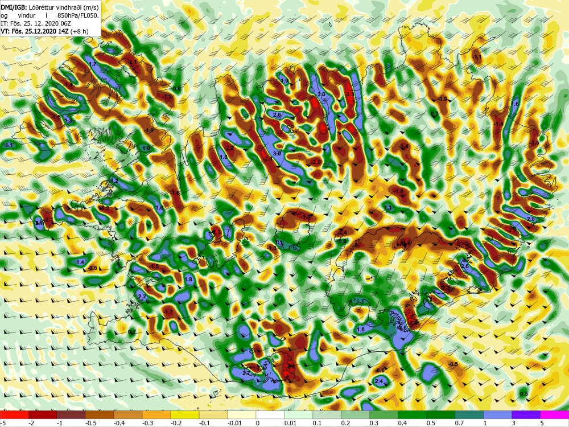Click the '-1.7' value label in the southwest
The image size is (569, 427).
tap(168, 312)
